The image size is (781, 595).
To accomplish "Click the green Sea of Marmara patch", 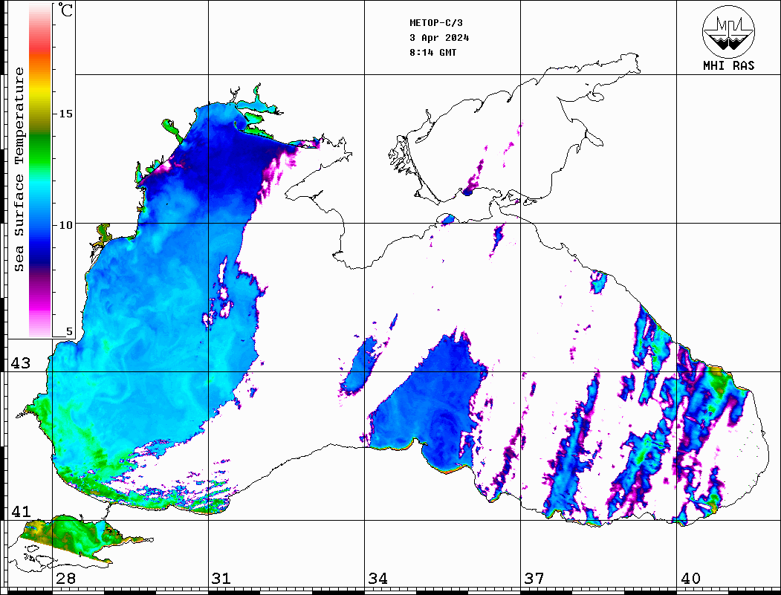I will [67, 536].
